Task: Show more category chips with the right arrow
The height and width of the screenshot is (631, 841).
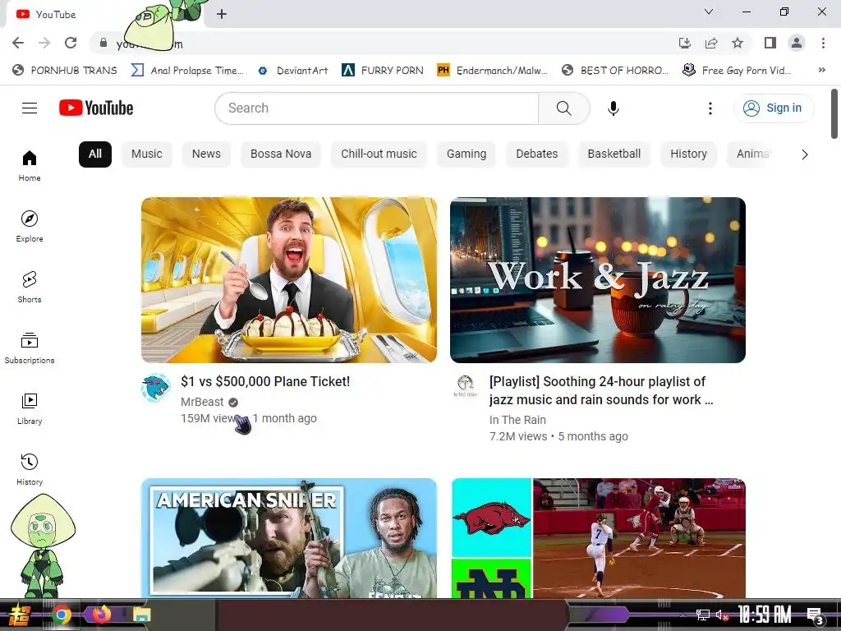Action: [x=804, y=154]
